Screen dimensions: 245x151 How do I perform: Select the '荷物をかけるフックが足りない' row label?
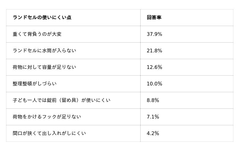point(47,117)
